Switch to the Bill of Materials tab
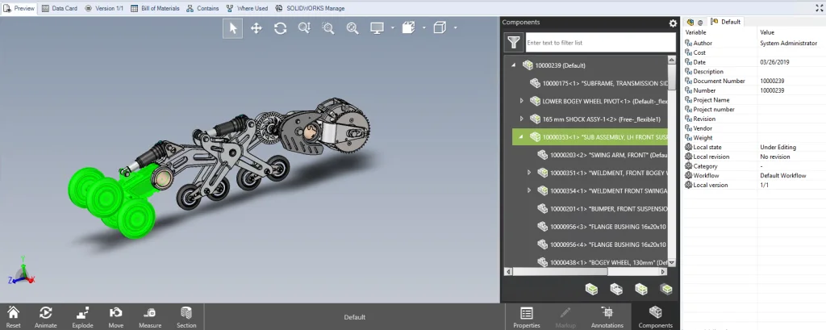The width and height of the screenshot is (826, 330). (155, 8)
